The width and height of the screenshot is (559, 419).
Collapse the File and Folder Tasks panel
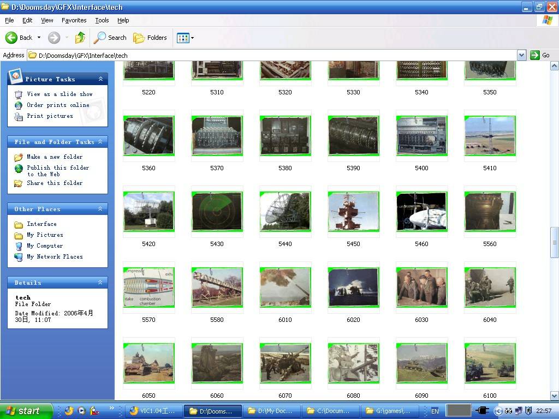pos(100,142)
